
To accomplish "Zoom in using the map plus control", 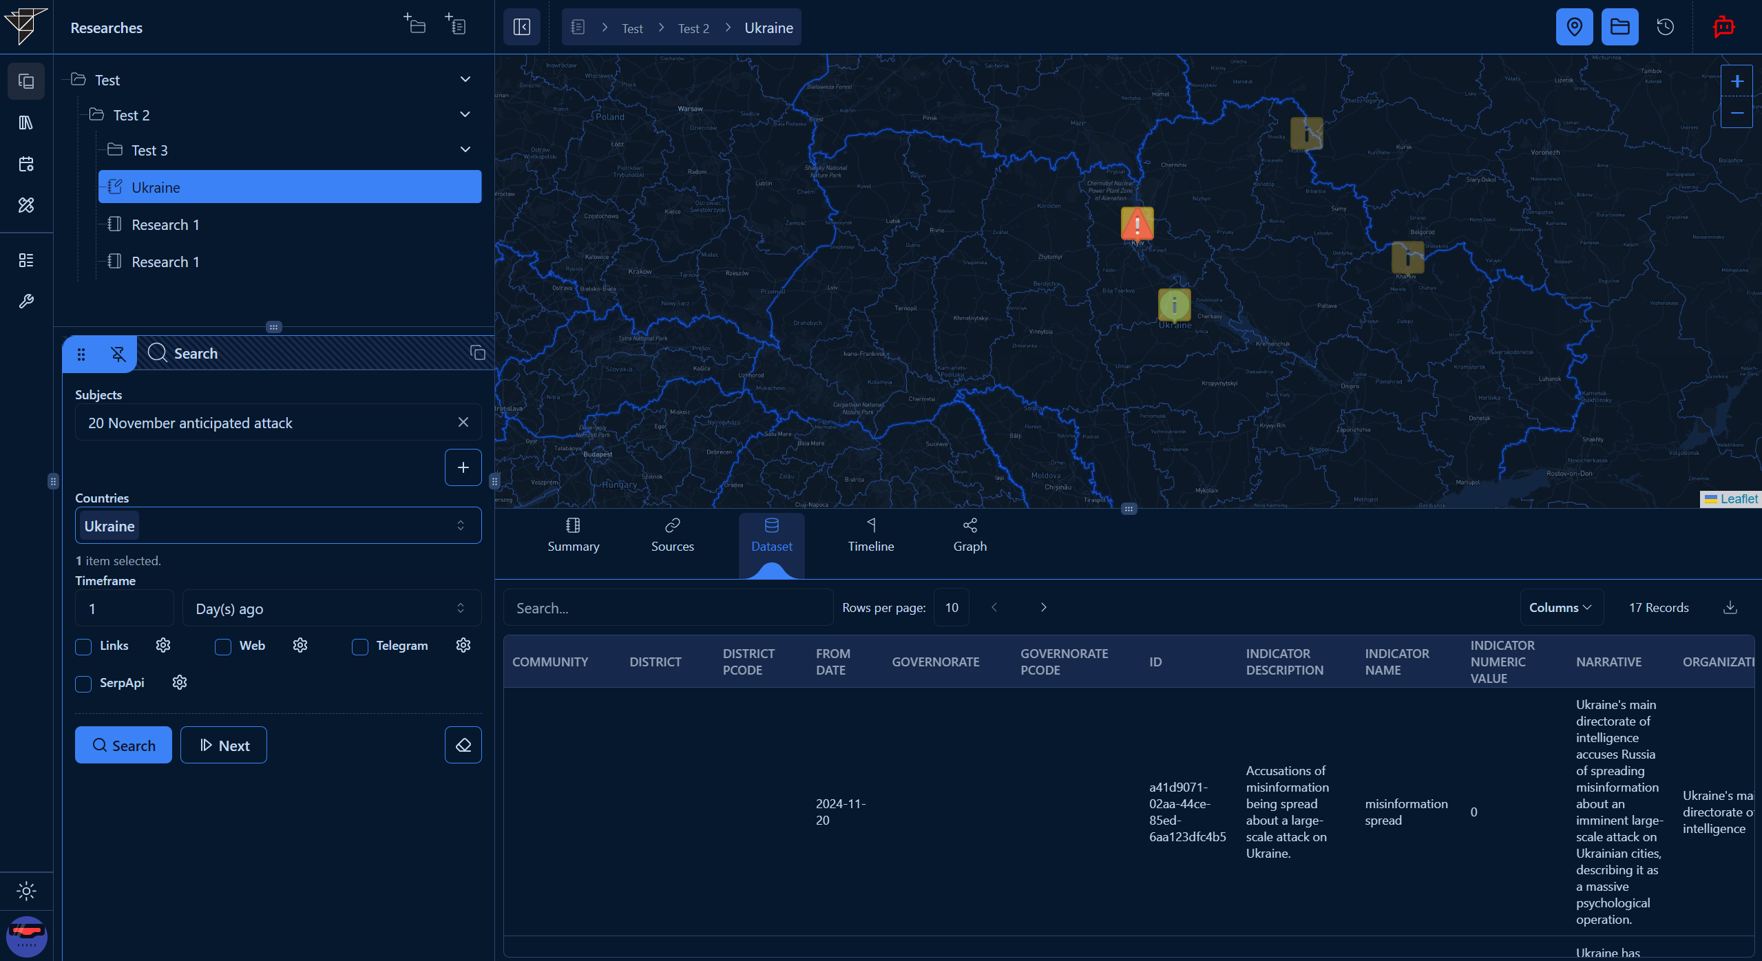I will [x=1737, y=81].
